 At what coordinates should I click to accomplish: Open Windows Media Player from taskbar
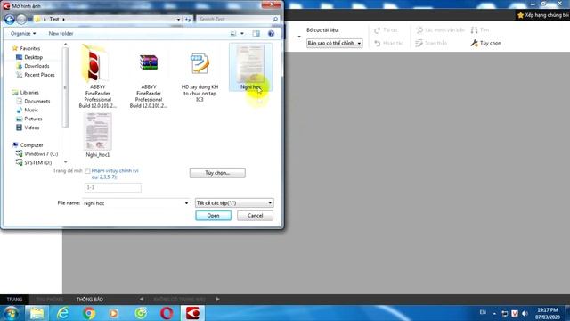(x=114, y=313)
